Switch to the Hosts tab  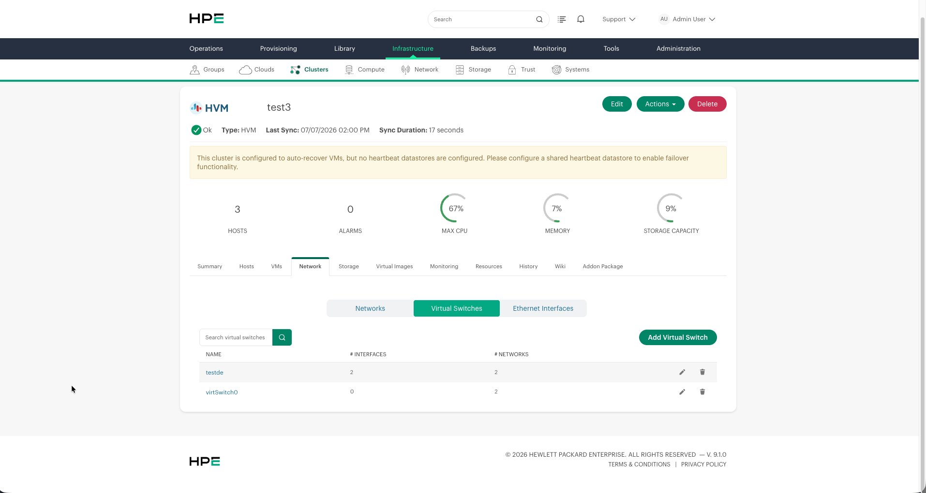[246, 266]
